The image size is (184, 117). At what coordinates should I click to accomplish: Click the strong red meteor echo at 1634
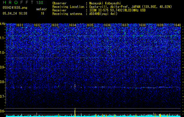click(x=75, y=86)
